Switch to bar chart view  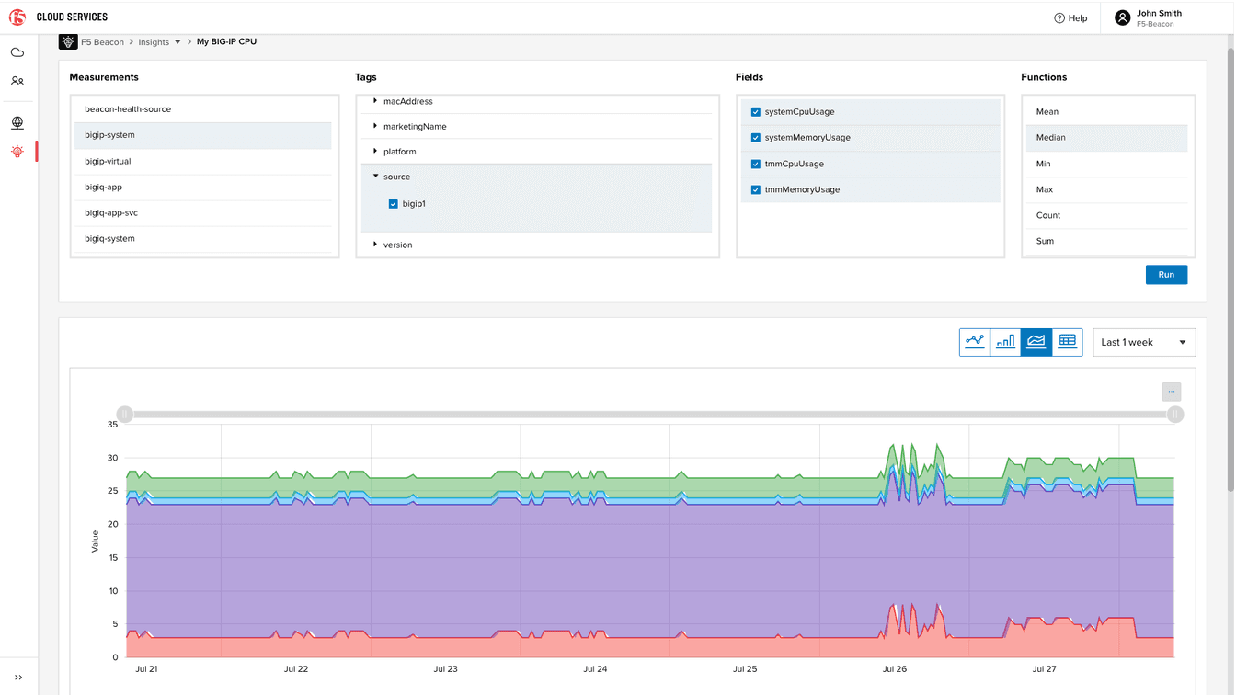point(1005,342)
